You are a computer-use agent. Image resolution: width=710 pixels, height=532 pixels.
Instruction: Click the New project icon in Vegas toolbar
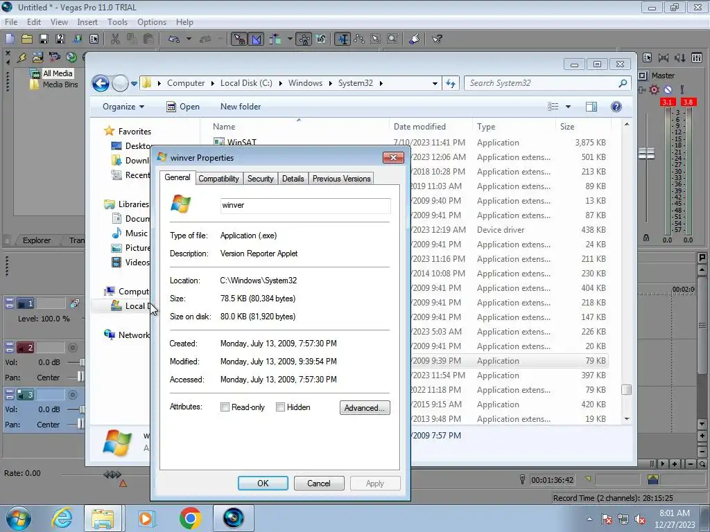pos(10,39)
